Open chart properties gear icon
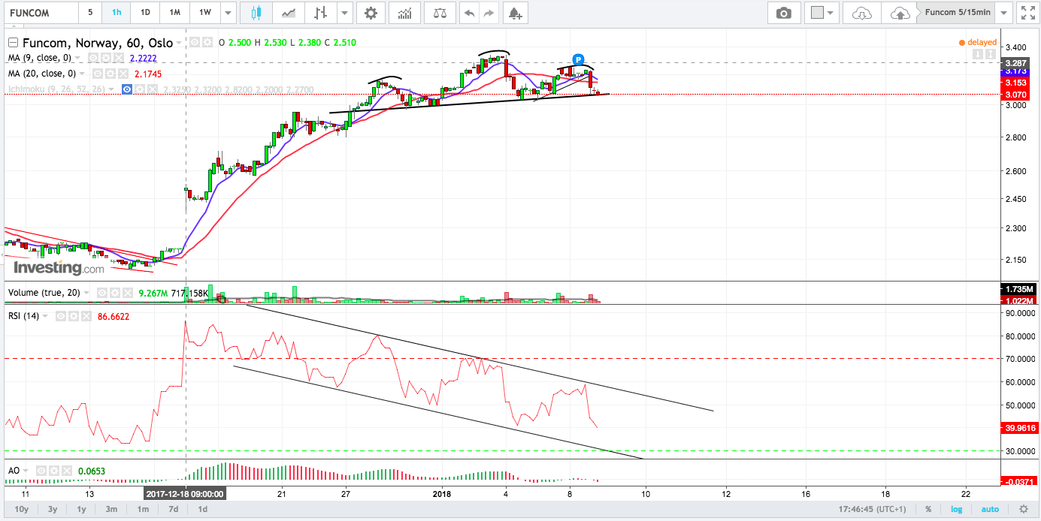1041x521 pixels. click(370, 13)
